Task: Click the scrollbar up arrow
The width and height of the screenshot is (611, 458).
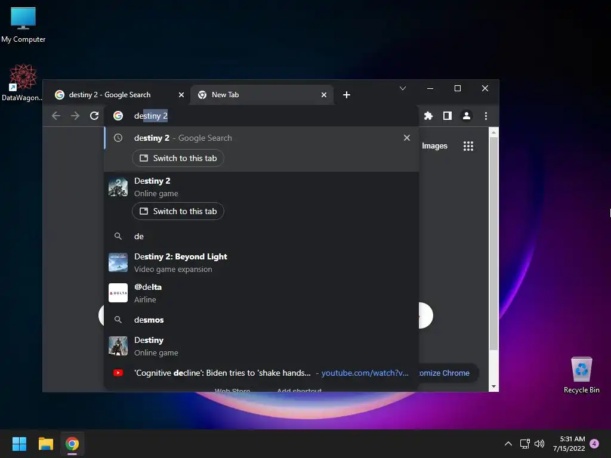Action: 493,132
